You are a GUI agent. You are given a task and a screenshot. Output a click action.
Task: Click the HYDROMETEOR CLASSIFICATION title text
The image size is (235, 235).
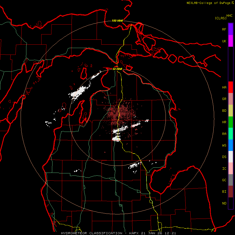click(92, 233)
